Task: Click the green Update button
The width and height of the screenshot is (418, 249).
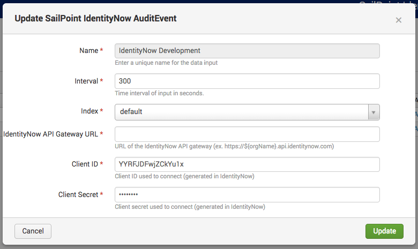Action: click(x=384, y=231)
